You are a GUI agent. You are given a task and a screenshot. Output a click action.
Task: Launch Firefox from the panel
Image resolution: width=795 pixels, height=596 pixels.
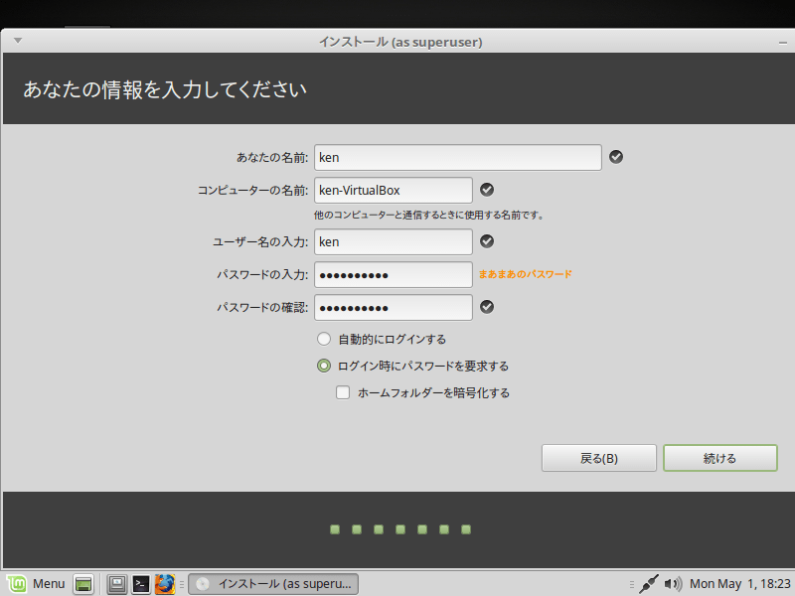(x=165, y=584)
